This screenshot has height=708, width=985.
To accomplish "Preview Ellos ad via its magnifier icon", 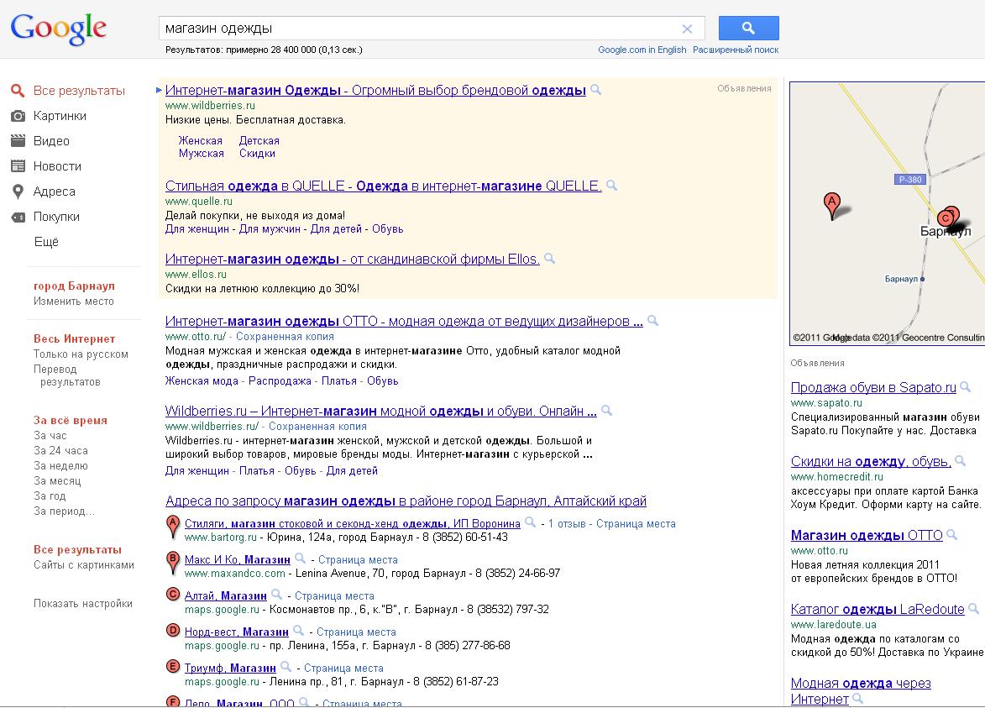I will pyautogui.click(x=549, y=258).
